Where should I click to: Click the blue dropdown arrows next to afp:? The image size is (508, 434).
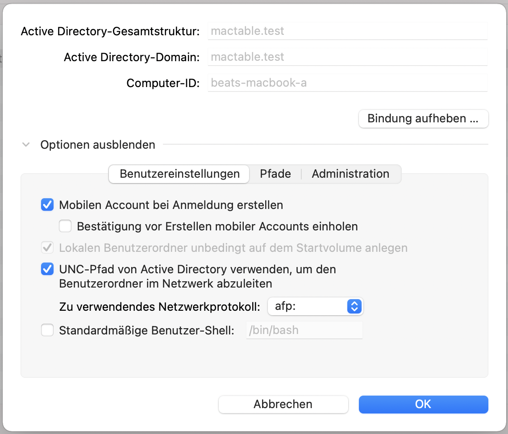(x=354, y=306)
